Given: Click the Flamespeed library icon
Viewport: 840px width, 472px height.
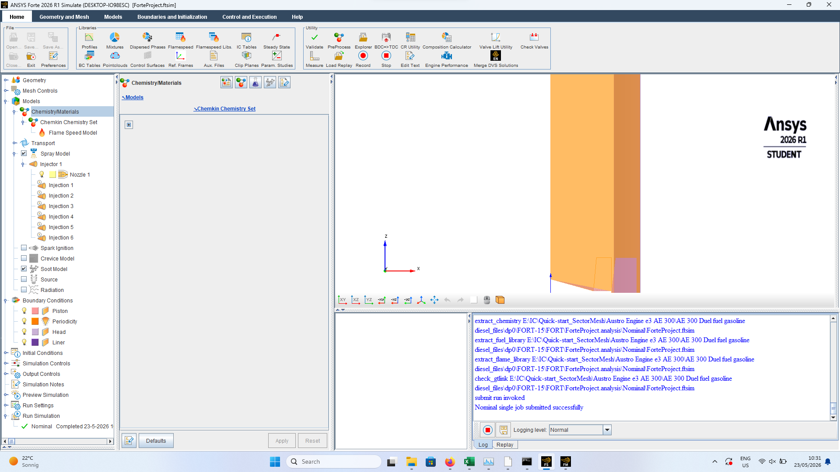Looking at the screenshot, I should click(x=180, y=40).
